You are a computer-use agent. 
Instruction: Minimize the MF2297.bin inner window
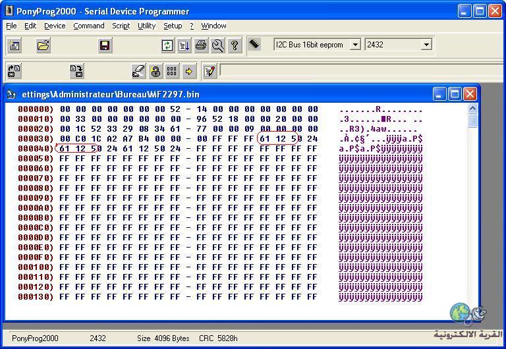pyautogui.click(x=439, y=94)
